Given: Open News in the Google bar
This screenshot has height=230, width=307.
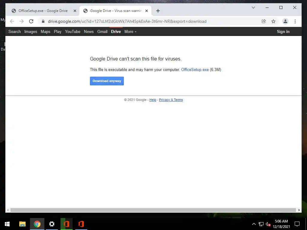Looking at the screenshot, I should [89, 31].
